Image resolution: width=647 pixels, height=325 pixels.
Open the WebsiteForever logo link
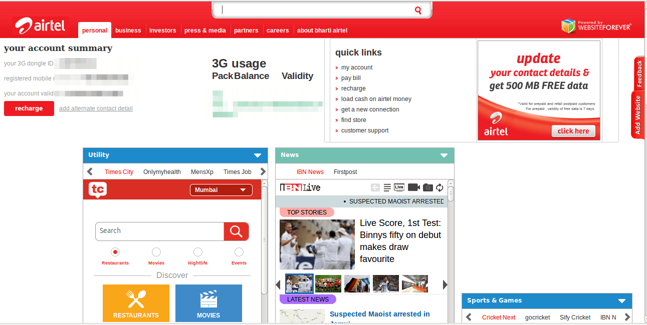(x=596, y=26)
